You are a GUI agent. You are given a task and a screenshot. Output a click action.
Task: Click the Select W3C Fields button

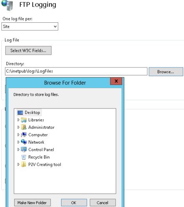coord(28,51)
